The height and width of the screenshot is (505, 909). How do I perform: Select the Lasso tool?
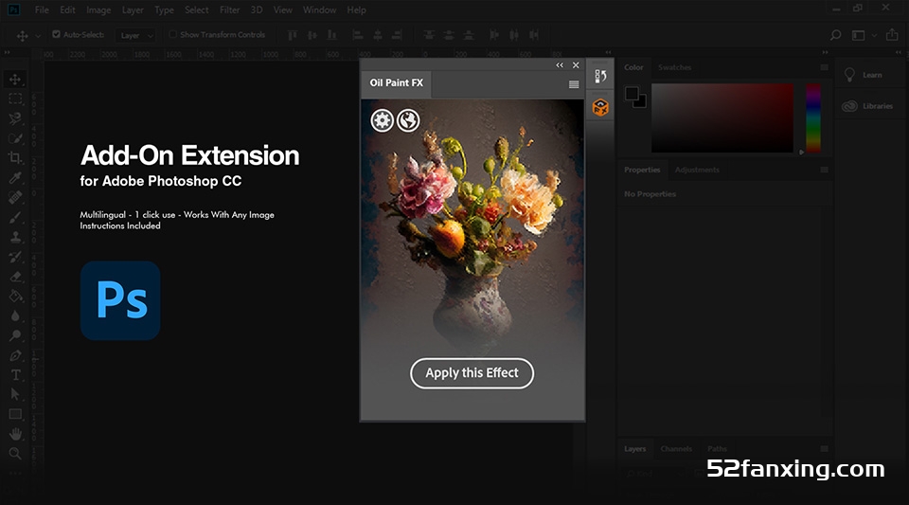coord(15,118)
